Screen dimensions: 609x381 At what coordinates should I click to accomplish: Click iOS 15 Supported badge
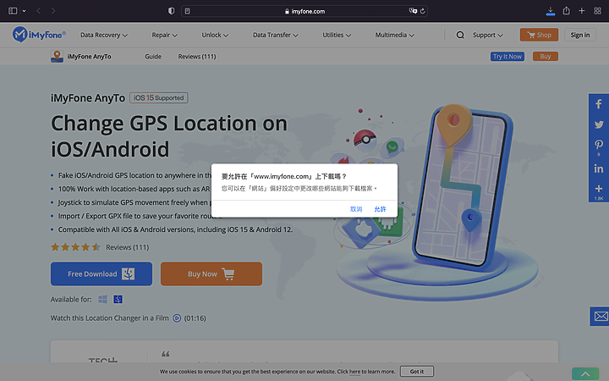point(158,97)
